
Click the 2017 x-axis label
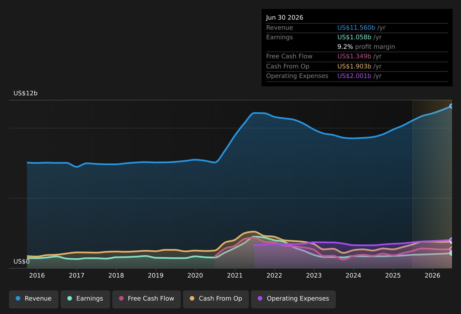pos(77,276)
